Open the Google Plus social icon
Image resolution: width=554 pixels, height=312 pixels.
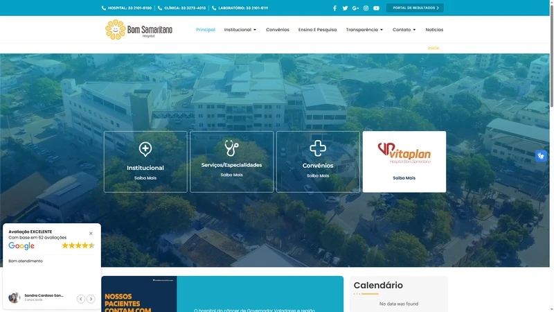tap(355, 8)
